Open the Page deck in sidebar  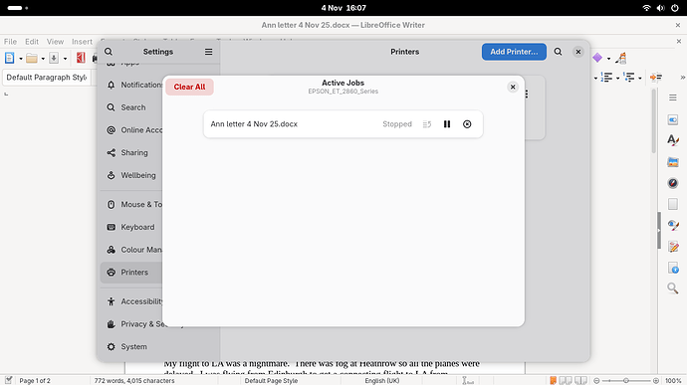pyautogui.click(x=673, y=204)
